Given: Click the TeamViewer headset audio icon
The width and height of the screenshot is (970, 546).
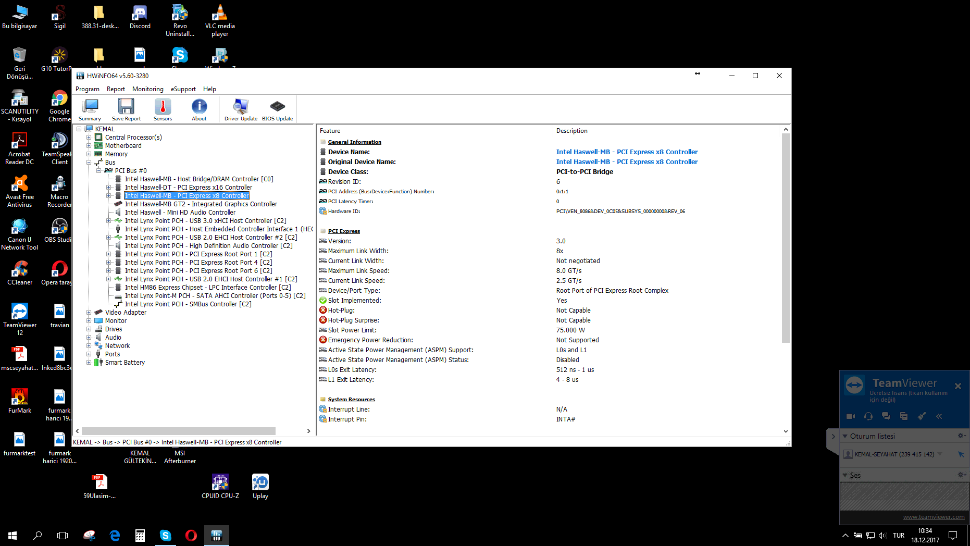Looking at the screenshot, I should pos(868,416).
